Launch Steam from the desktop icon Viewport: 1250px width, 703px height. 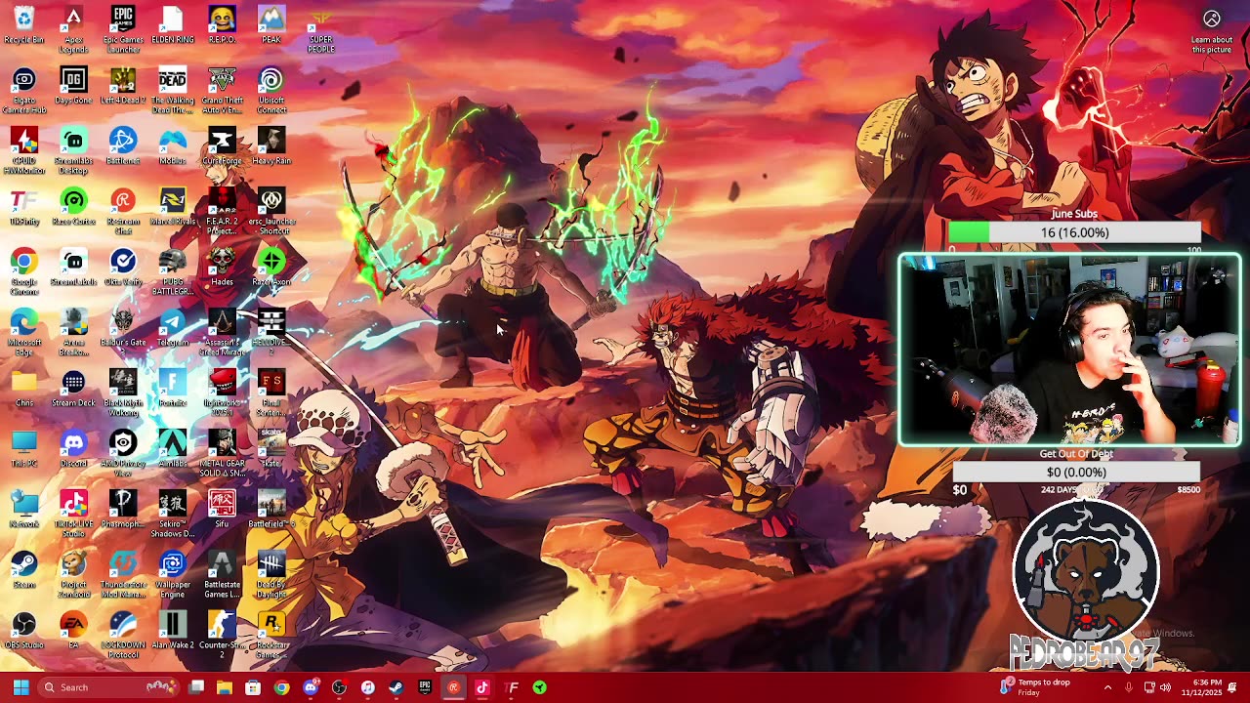click(x=23, y=570)
